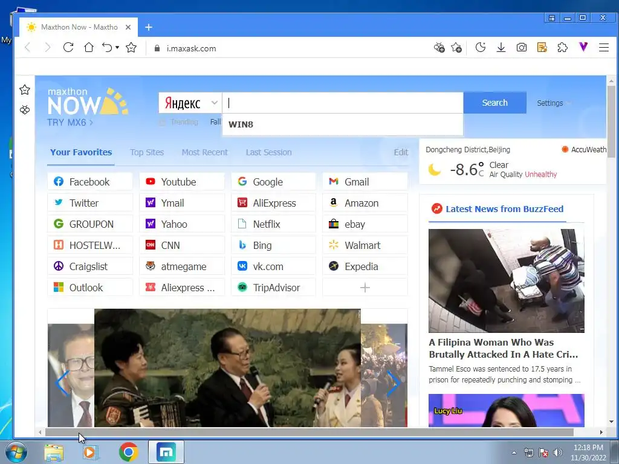Select the Your Favorites tab

coord(81,152)
